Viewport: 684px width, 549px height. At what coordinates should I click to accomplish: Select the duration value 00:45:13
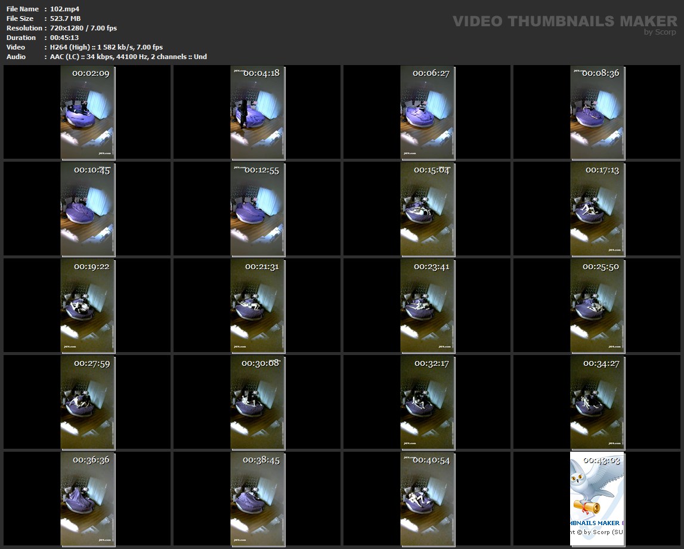[64, 38]
